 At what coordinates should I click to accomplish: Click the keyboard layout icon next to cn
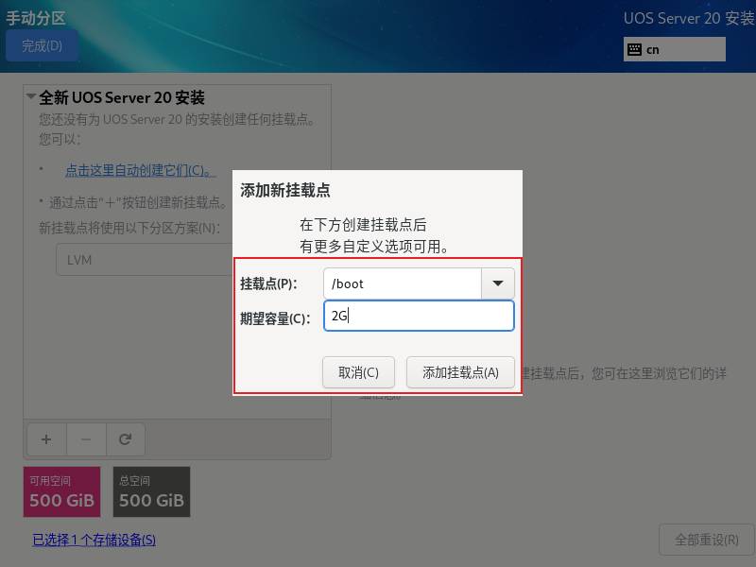634,49
